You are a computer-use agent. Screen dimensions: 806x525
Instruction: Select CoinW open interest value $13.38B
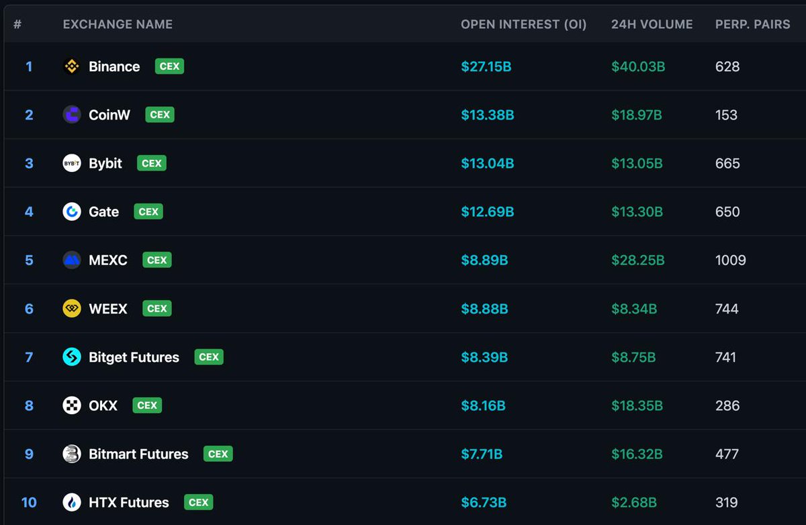(x=488, y=115)
